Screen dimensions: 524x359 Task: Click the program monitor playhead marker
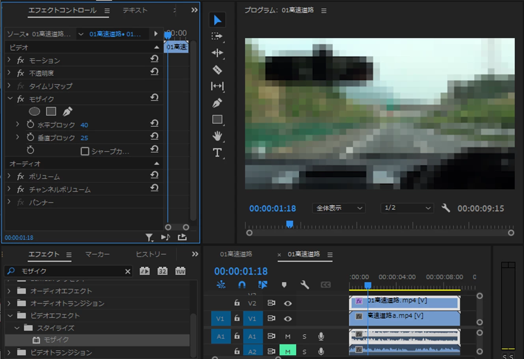pos(289,224)
